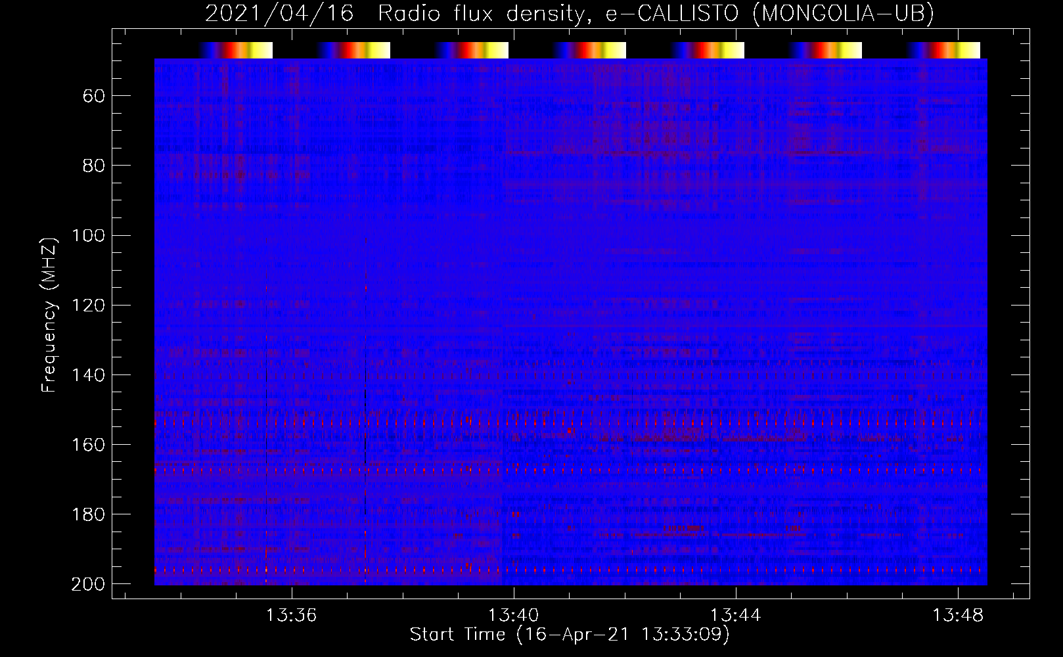Viewport: 1063px width, 657px height.
Task: Click the 13:40 time tick label
Action: point(513,616)
